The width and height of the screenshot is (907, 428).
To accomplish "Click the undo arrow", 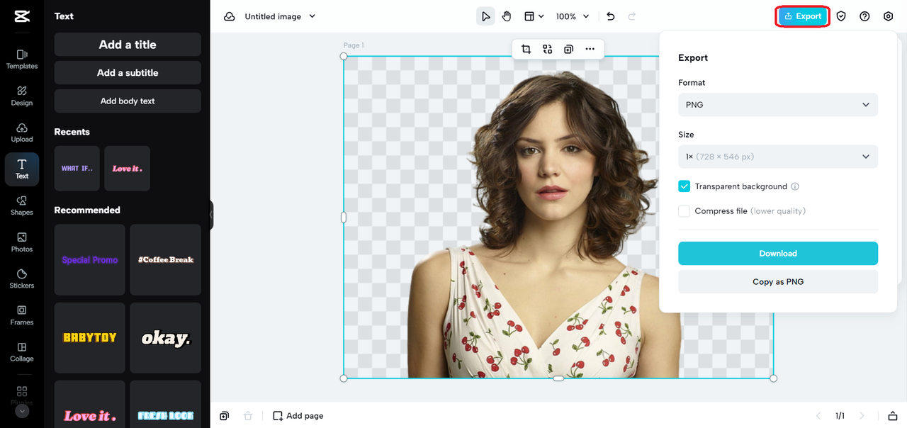I will 611,16.
